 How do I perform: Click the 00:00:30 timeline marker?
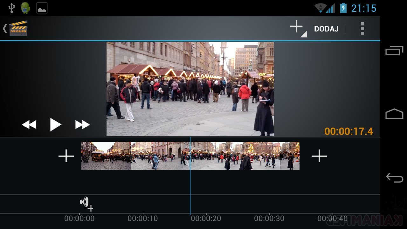click(269, 219)
